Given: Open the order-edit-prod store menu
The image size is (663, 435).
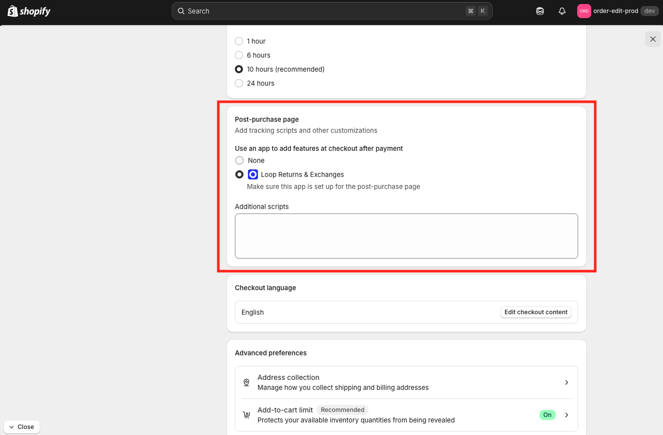Looking at the screenshot, I should point(616,11).
